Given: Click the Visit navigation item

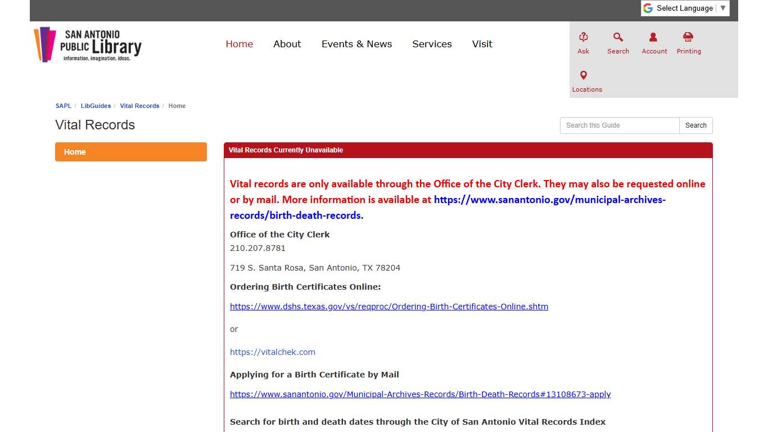Looking at the screenshot, I should (482, 44).
